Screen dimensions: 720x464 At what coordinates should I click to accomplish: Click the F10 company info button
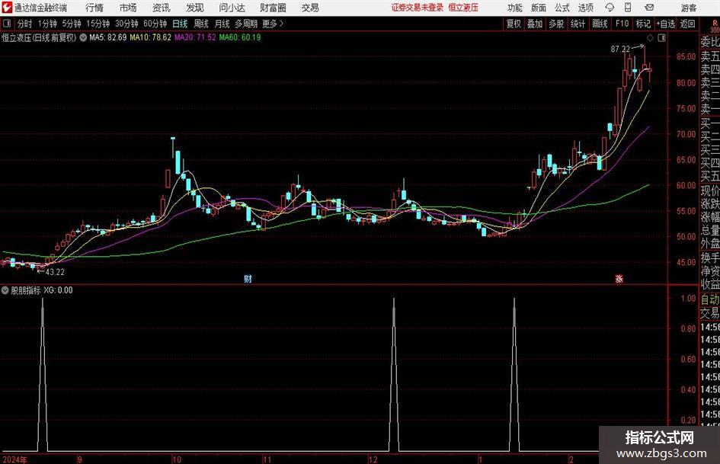pyautogui.click(x=622, y=24)
